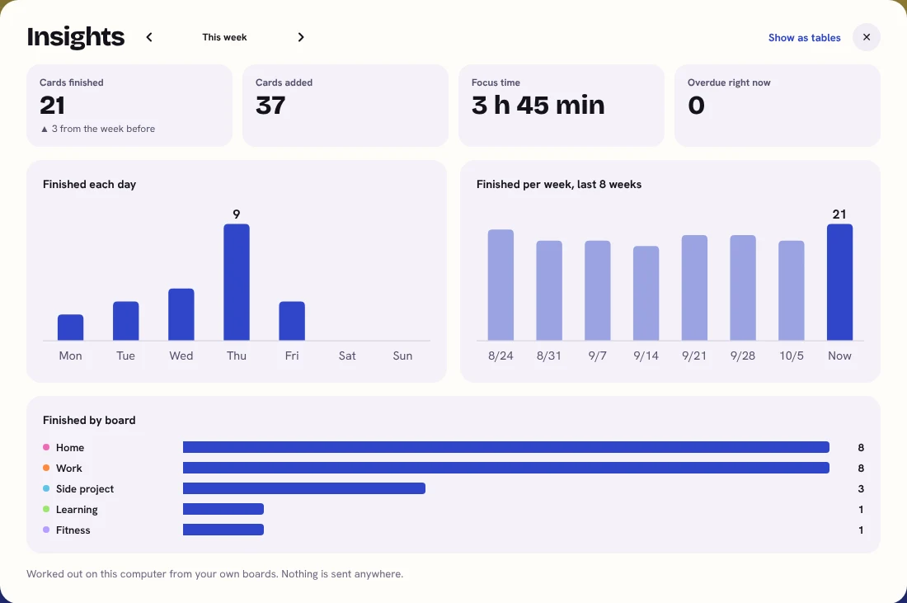Select the 10/5 week bar

tap(792, 290)
